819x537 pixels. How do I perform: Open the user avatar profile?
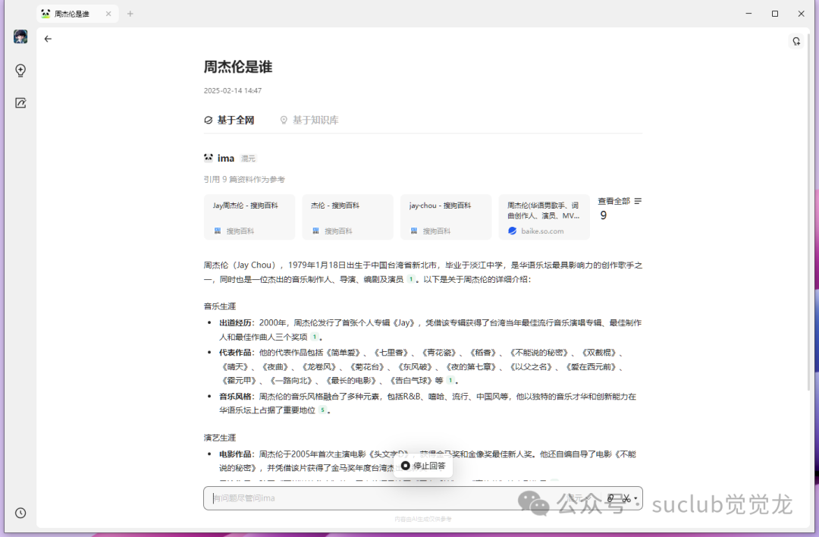[x=20, y=36]
